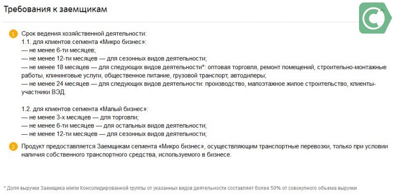Click "наличия собственного транспортного средства" line
This screenshot has height=196, width=394.
point(126,155)
